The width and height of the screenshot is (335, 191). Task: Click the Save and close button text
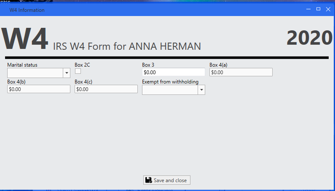click(x=170, y=180)
